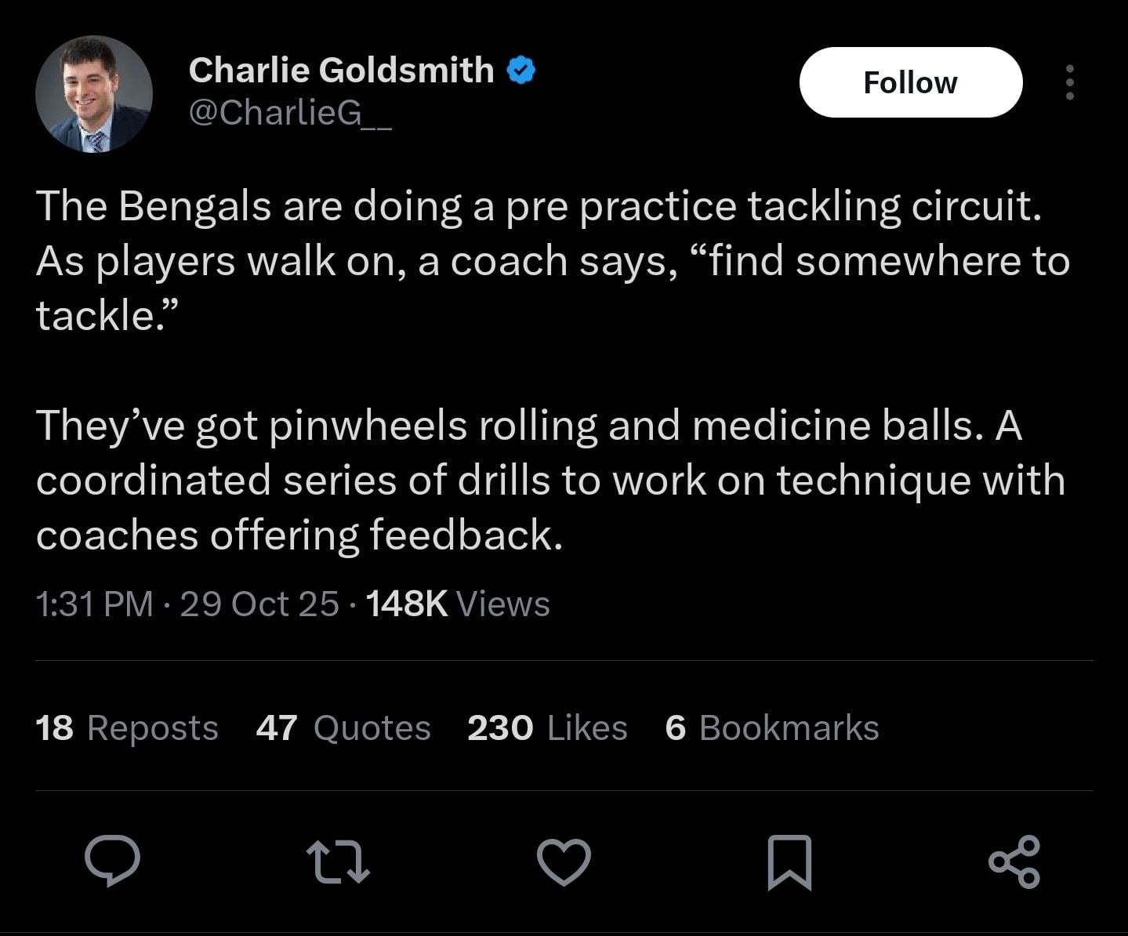The width and height of the screenshot is (1128, 936).
Task: Click the paragraph mentioning pinwheels and medicine balls
Action: (550, 480)
